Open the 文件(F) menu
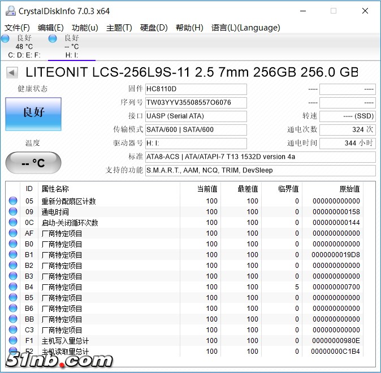381x373 pixels. (x=18, y=28)
